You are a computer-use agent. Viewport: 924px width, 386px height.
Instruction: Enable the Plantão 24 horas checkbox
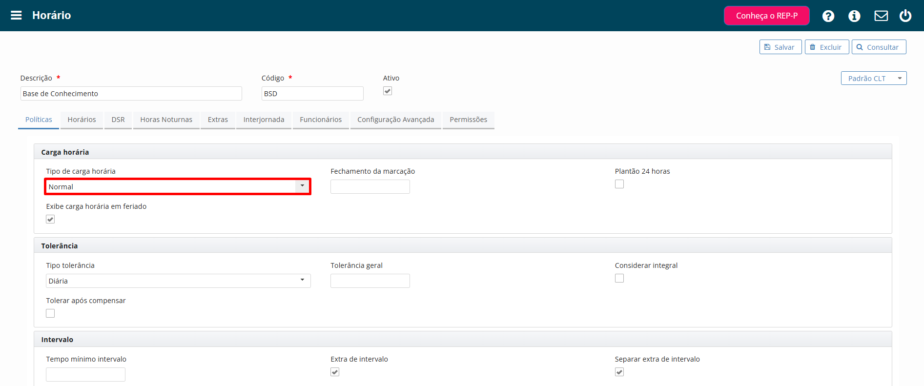pyautogui.click(x=619, y=184)
